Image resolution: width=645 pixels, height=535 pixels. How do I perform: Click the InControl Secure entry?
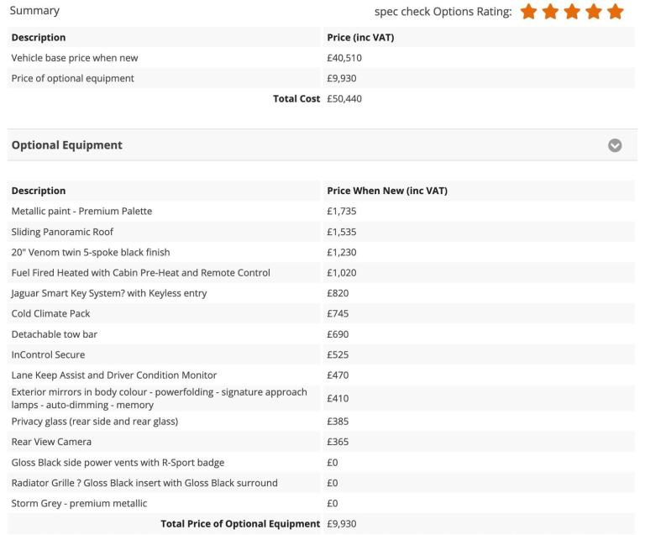[x=48, y=355]
